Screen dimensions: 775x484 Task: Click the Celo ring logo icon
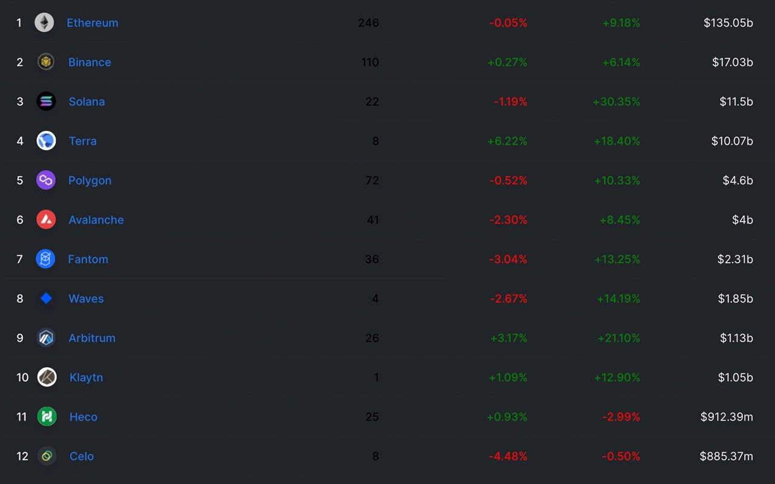47,456
